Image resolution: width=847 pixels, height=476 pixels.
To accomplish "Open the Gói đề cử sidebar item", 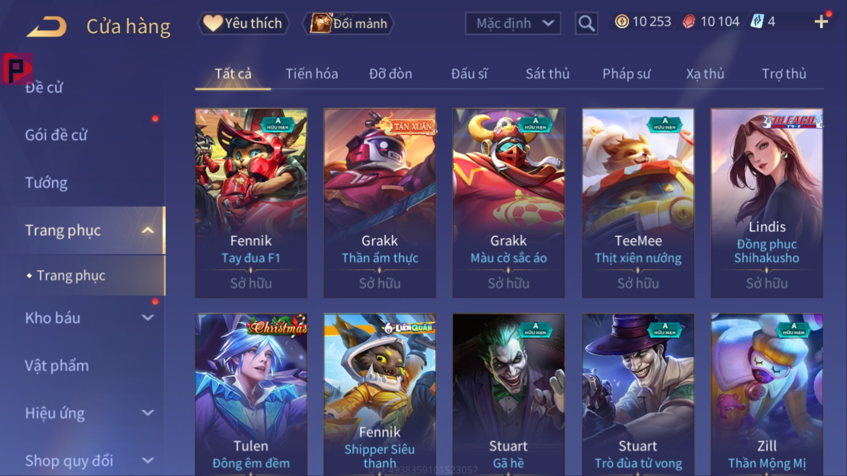I will click(x=56, y=135).
